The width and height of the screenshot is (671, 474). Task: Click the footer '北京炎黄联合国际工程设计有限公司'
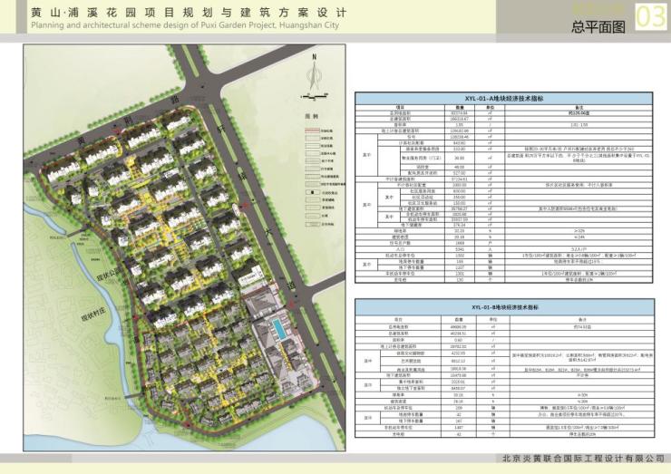coord(584,459)
